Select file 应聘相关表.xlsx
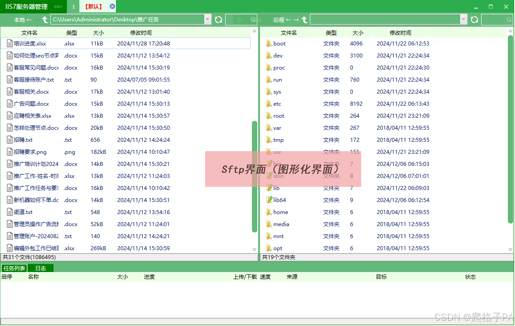Viewport: 515px width, 326px height. point(33,116)
